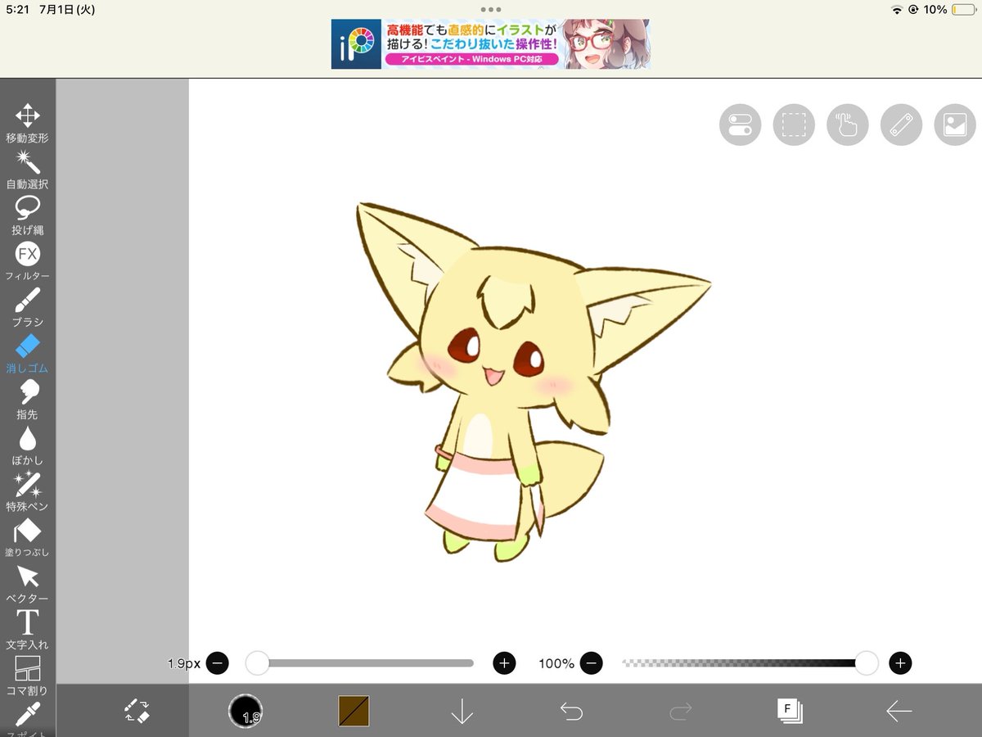Select the 文字入れ text tool

(27, 629)
